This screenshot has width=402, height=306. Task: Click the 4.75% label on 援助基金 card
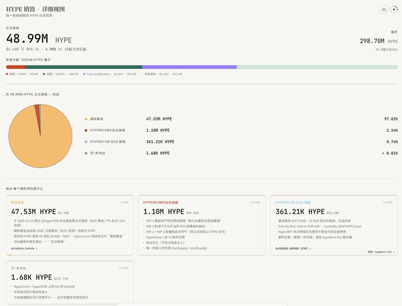pos(124,203)
